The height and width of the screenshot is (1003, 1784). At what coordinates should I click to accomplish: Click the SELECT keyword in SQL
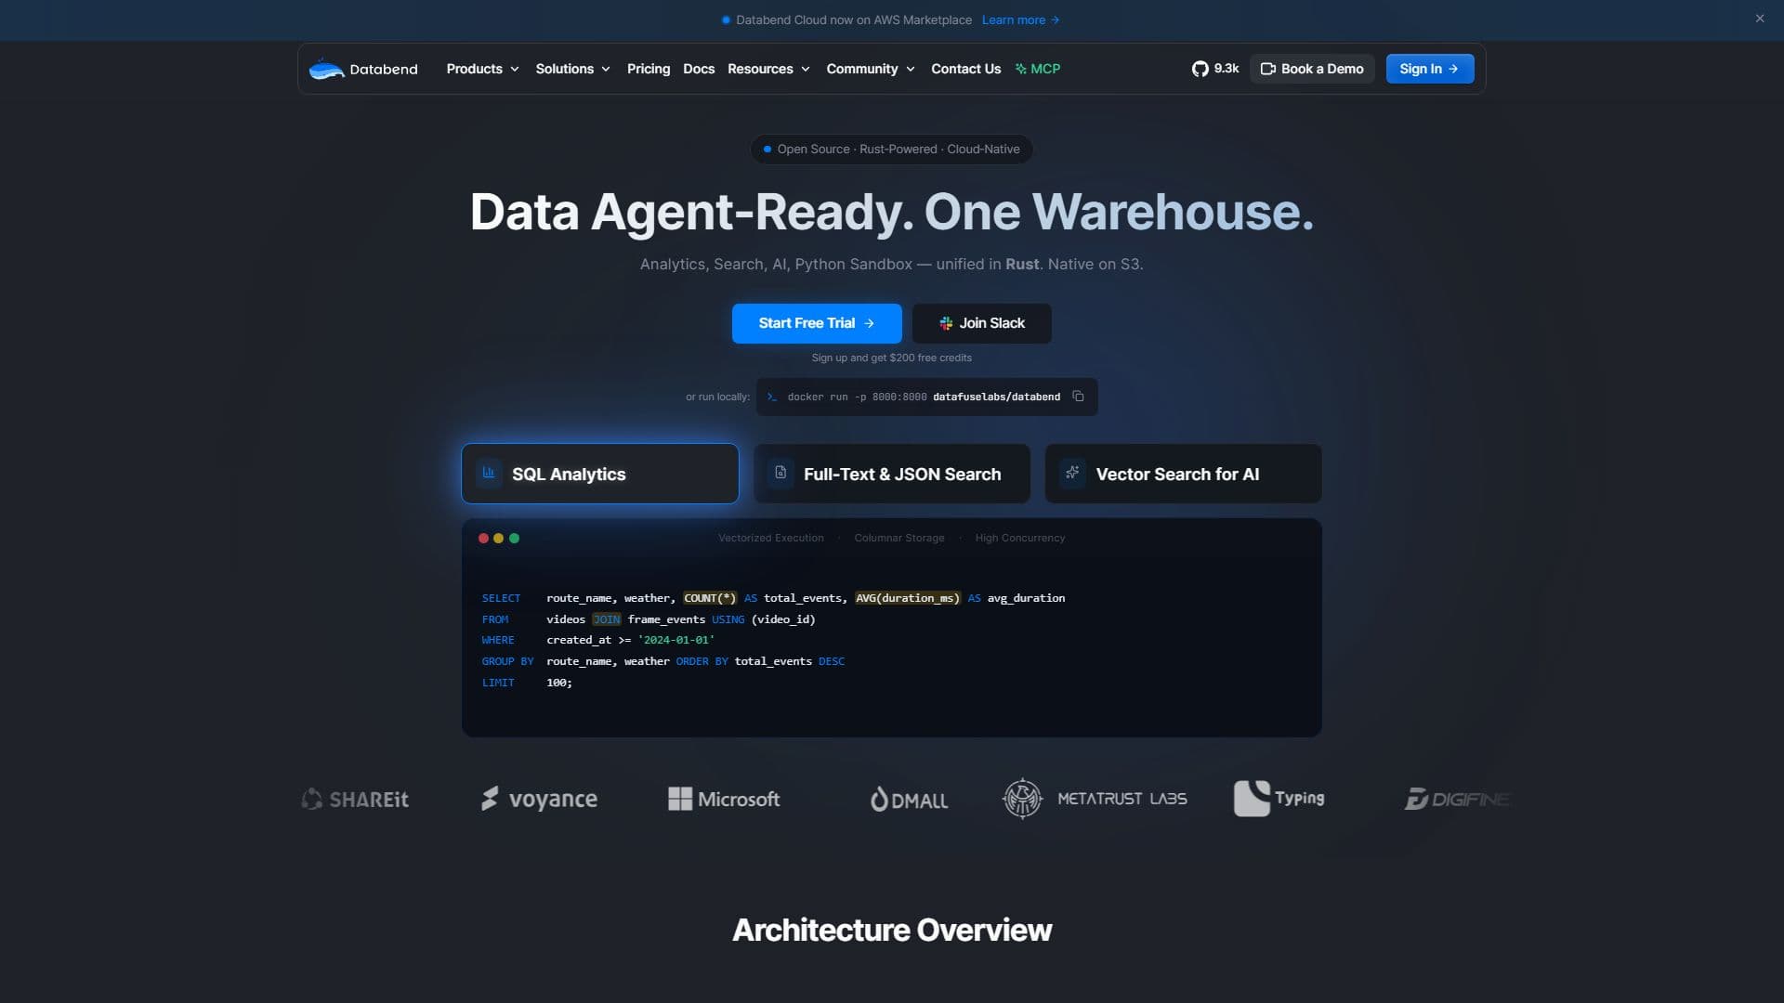click(501, 598)
